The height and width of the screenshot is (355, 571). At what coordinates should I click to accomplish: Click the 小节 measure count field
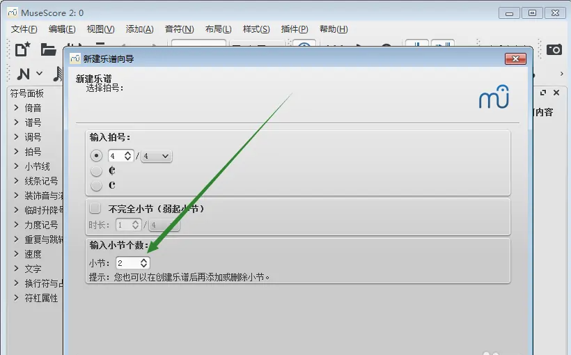(128, 263)
